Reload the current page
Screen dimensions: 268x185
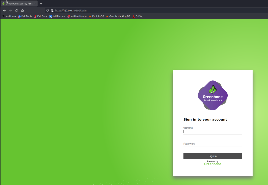click(16, 10)
